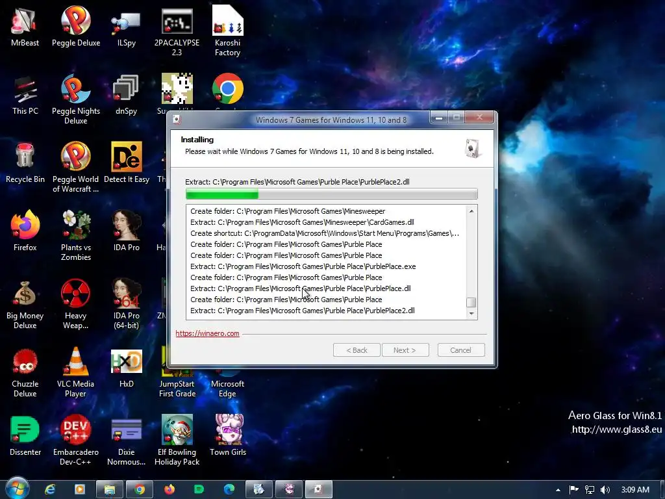Open Firefox from the desktop
Screen dimensions: 665x499
point(25,231)
